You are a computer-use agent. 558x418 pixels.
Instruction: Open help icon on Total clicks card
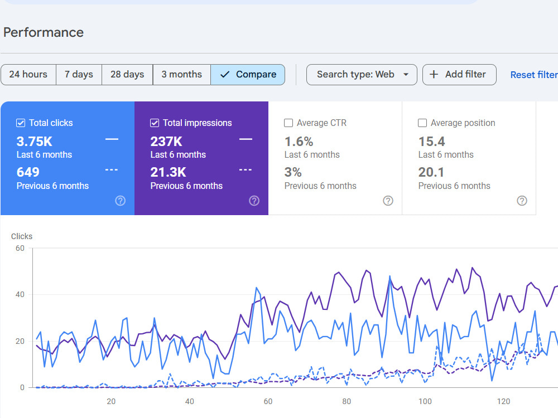click(x=121, y=201)
